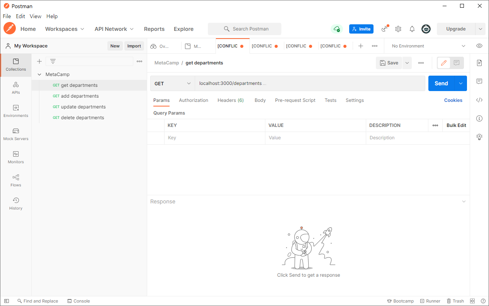489x306 pixels.
Task: Open the Help menu
Action: pos(52,16)
